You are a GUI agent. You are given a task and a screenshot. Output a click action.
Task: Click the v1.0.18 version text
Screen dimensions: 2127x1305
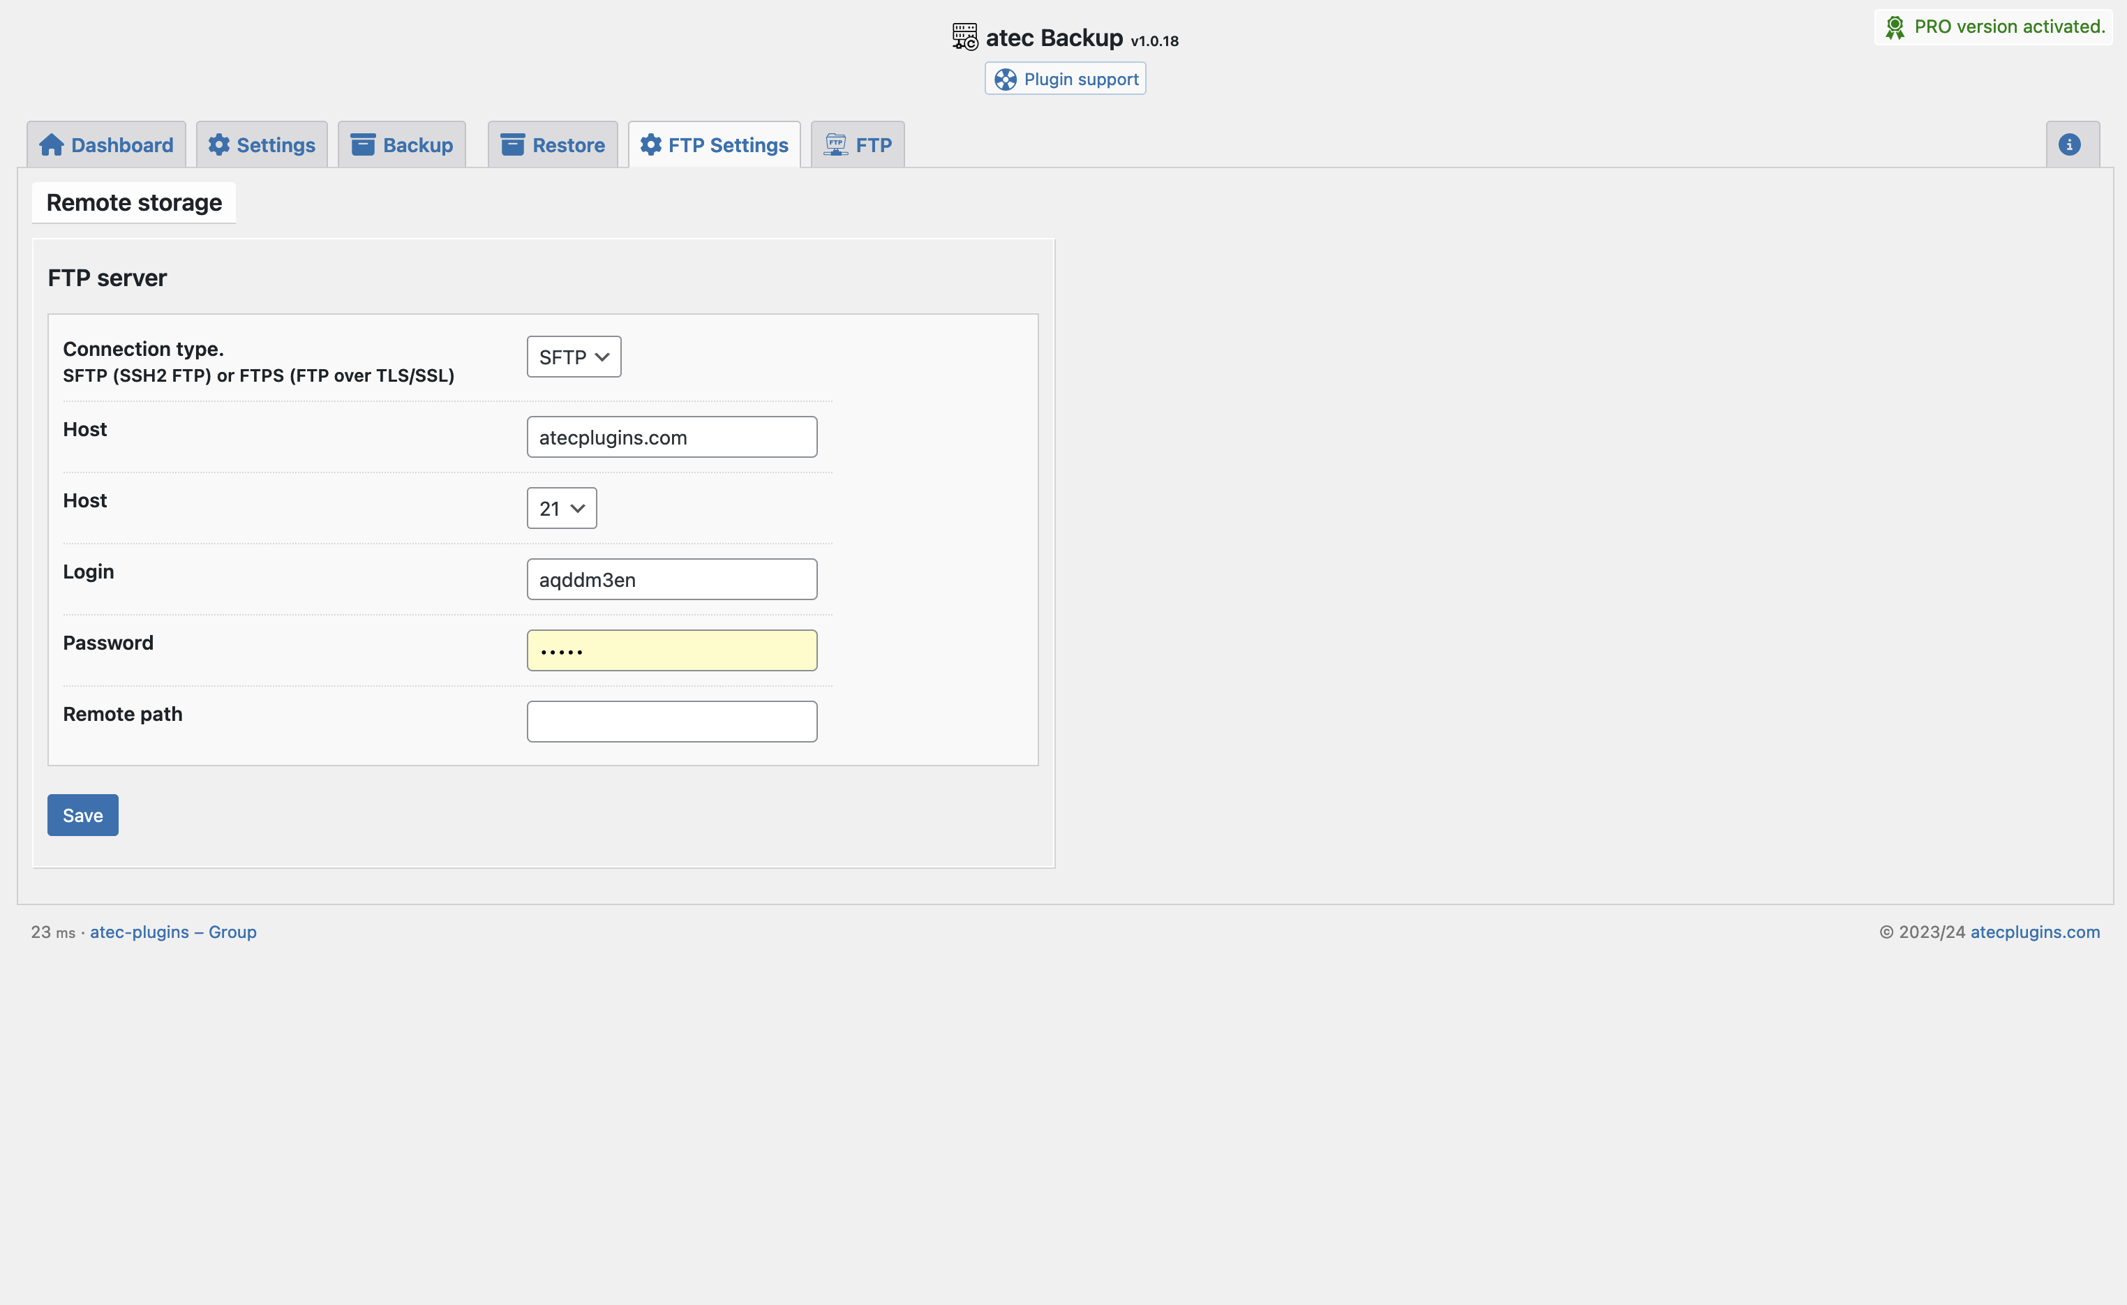point(1154,41)
